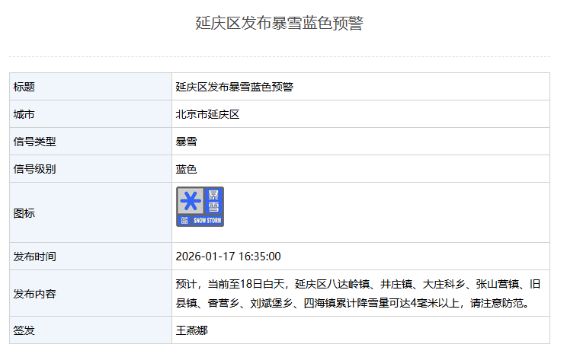The width and height of the screenshot is (567, 357).
Task: Select the 发布时间 row label
Action: pyautogui.click(x=35, y=257)
